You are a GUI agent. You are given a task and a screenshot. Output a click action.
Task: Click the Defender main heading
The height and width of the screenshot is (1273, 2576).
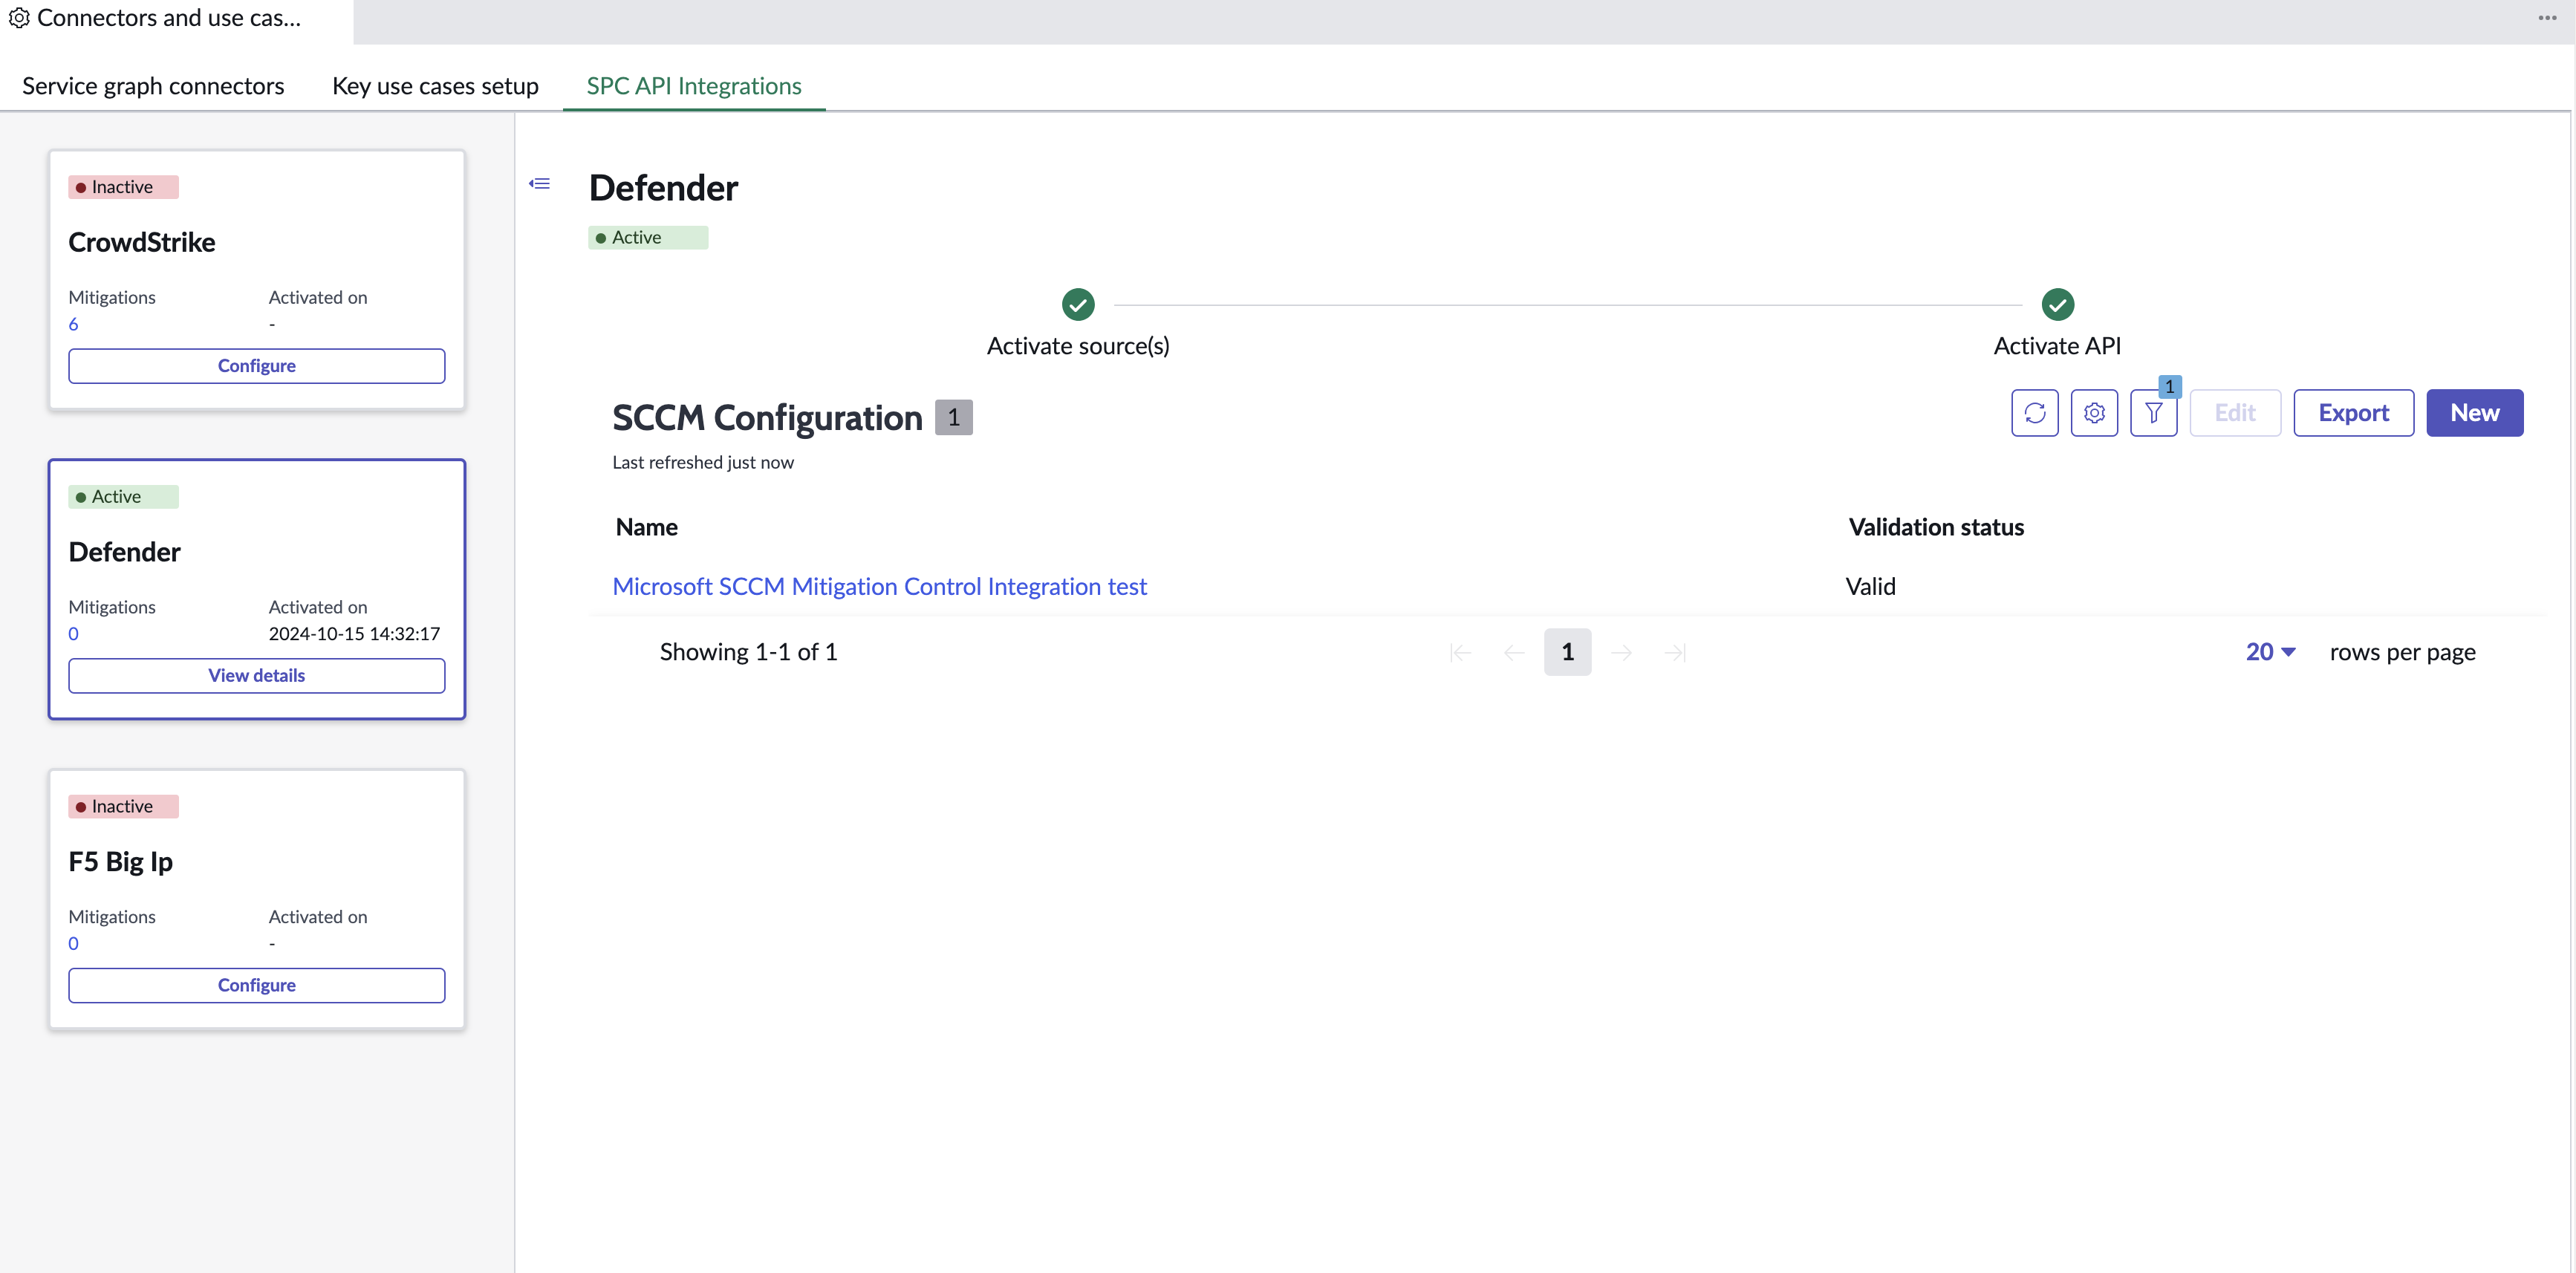point(663,188)
